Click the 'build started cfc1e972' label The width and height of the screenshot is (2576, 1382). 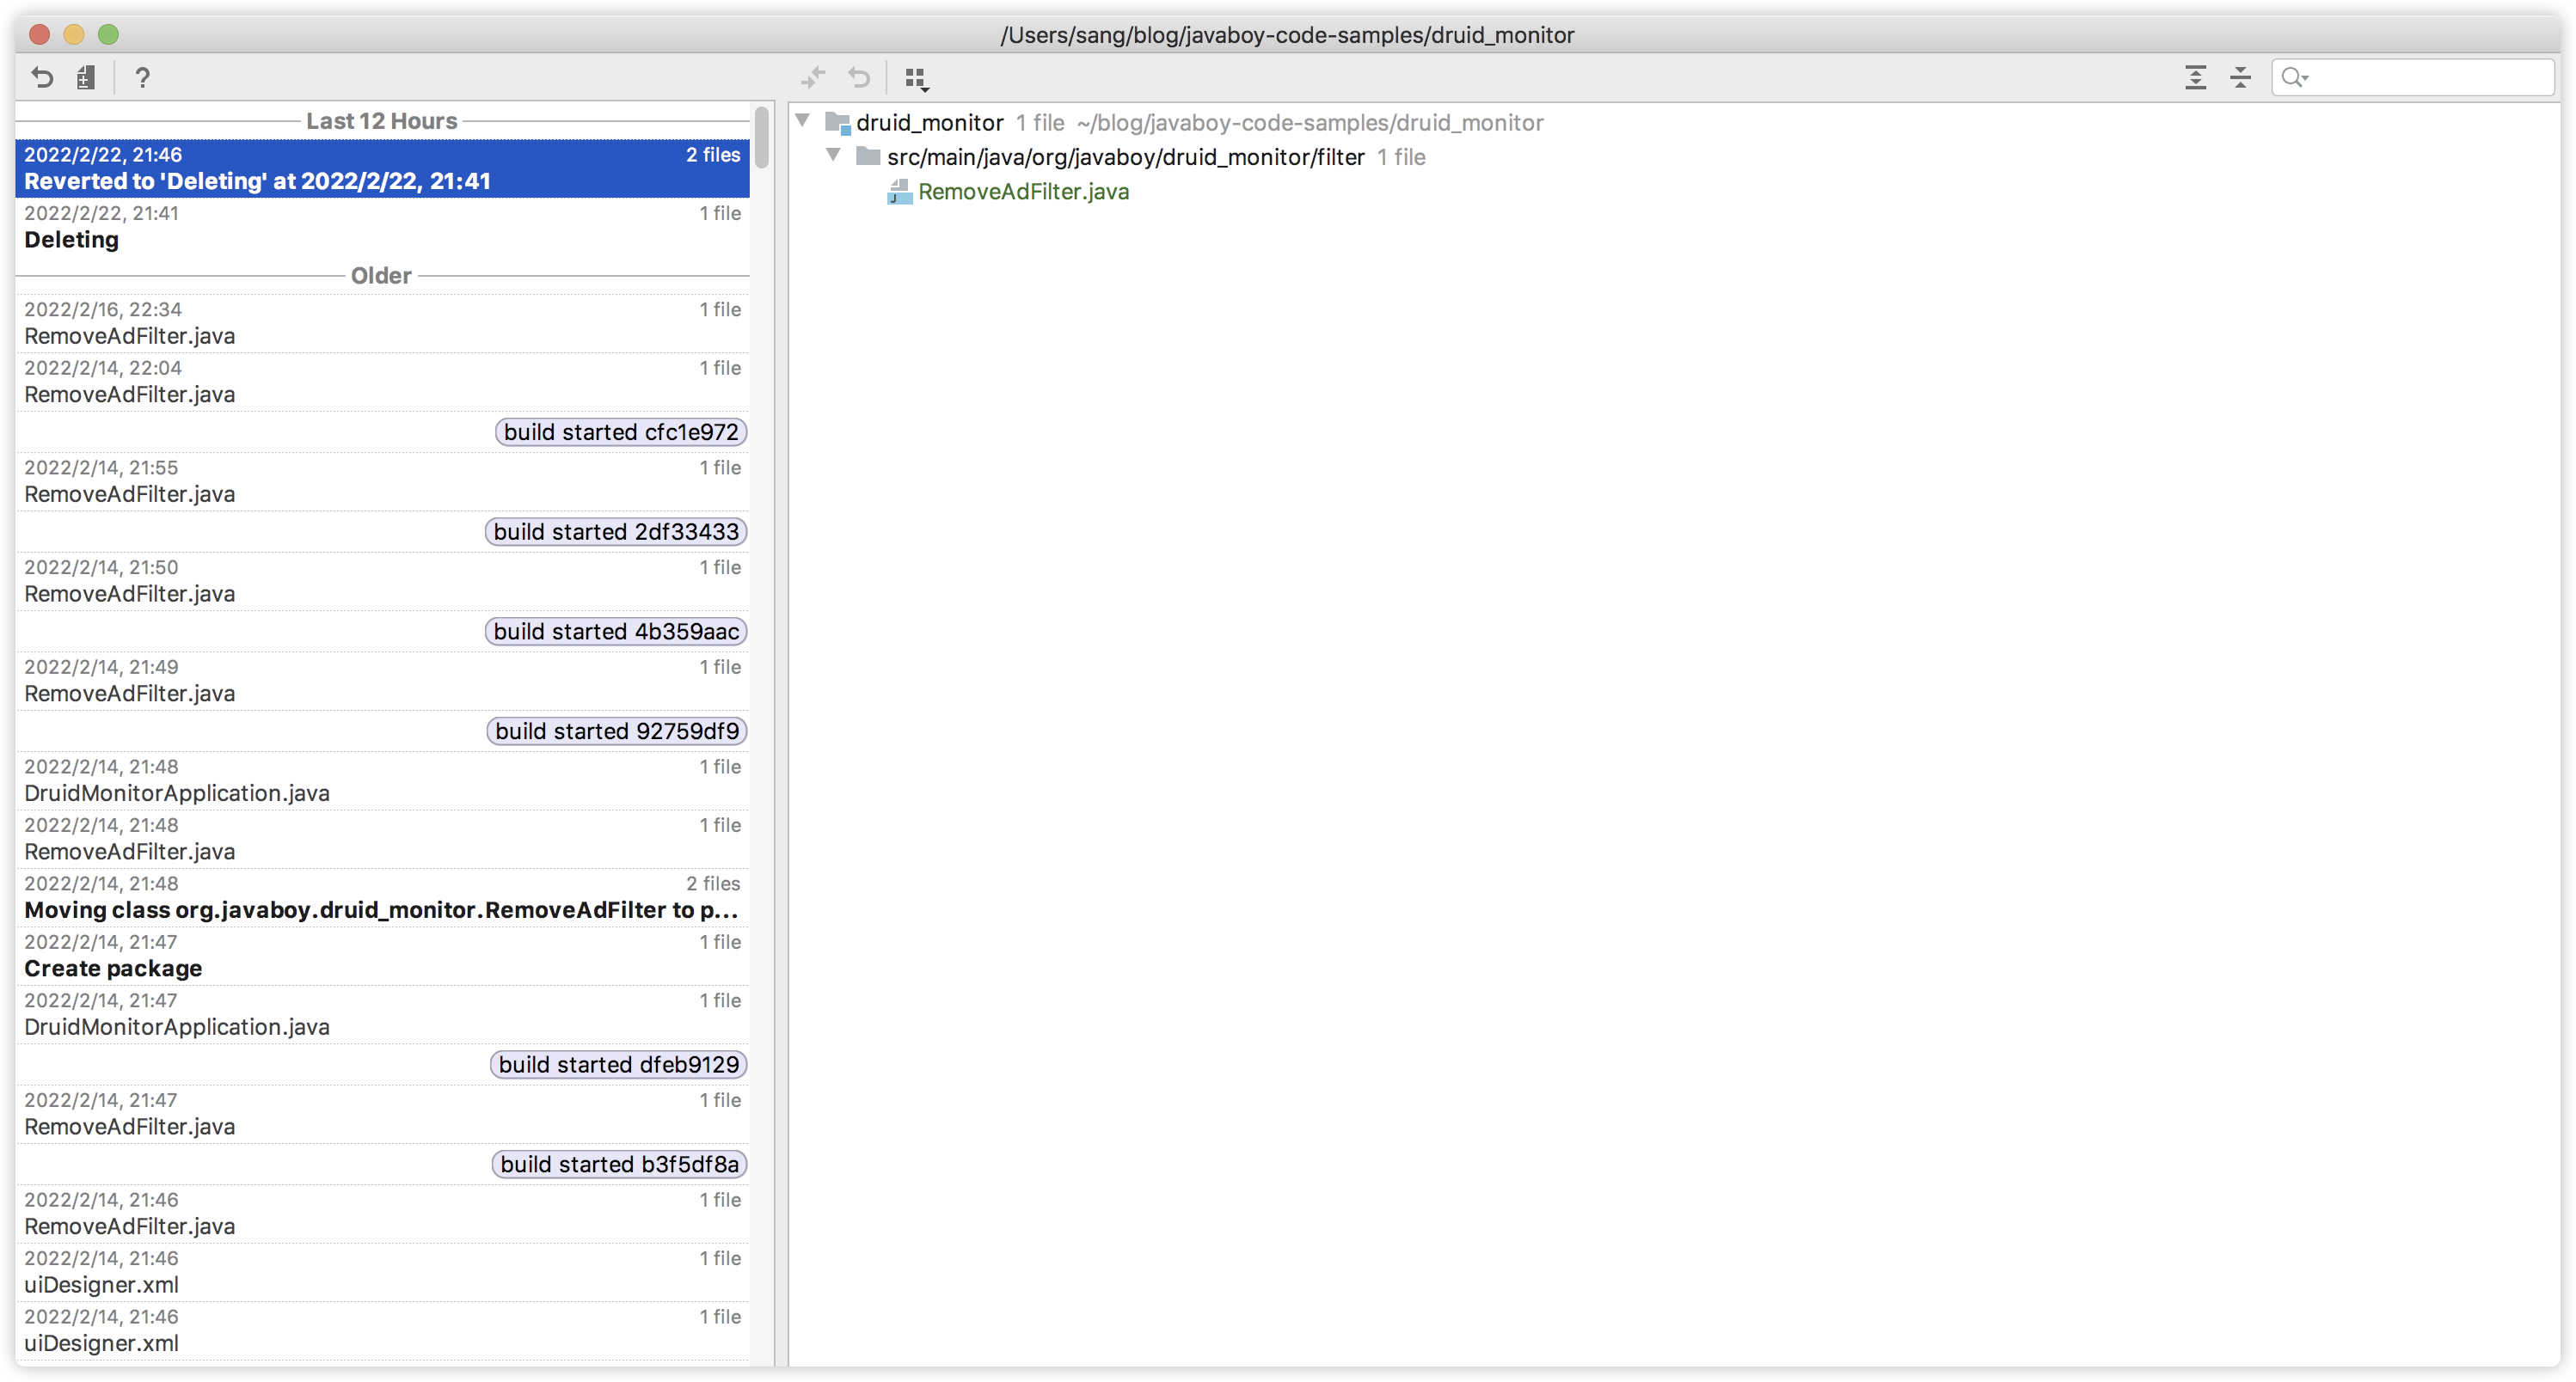pos(620,431)
